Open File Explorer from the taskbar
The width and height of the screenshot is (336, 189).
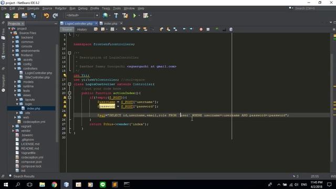click(x=42, y=184)
